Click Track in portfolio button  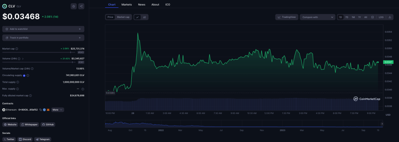(43, 38)
